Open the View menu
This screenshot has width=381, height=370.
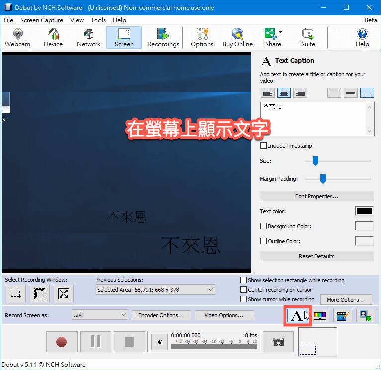77,20
